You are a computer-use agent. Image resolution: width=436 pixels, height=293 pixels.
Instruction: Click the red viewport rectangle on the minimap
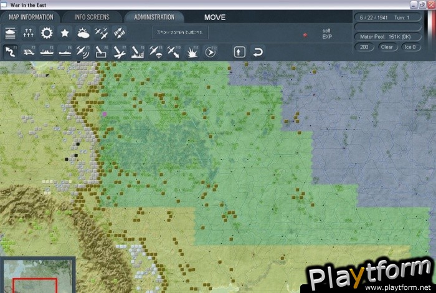click(35, 286)
